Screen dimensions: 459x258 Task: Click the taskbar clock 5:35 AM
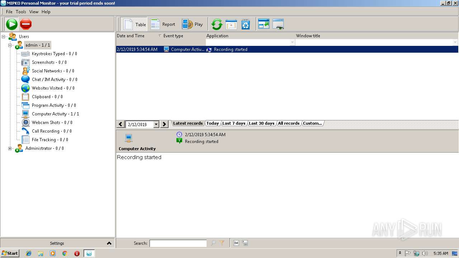441,253
